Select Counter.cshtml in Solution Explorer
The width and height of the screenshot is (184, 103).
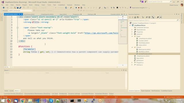tap(143, 41)
